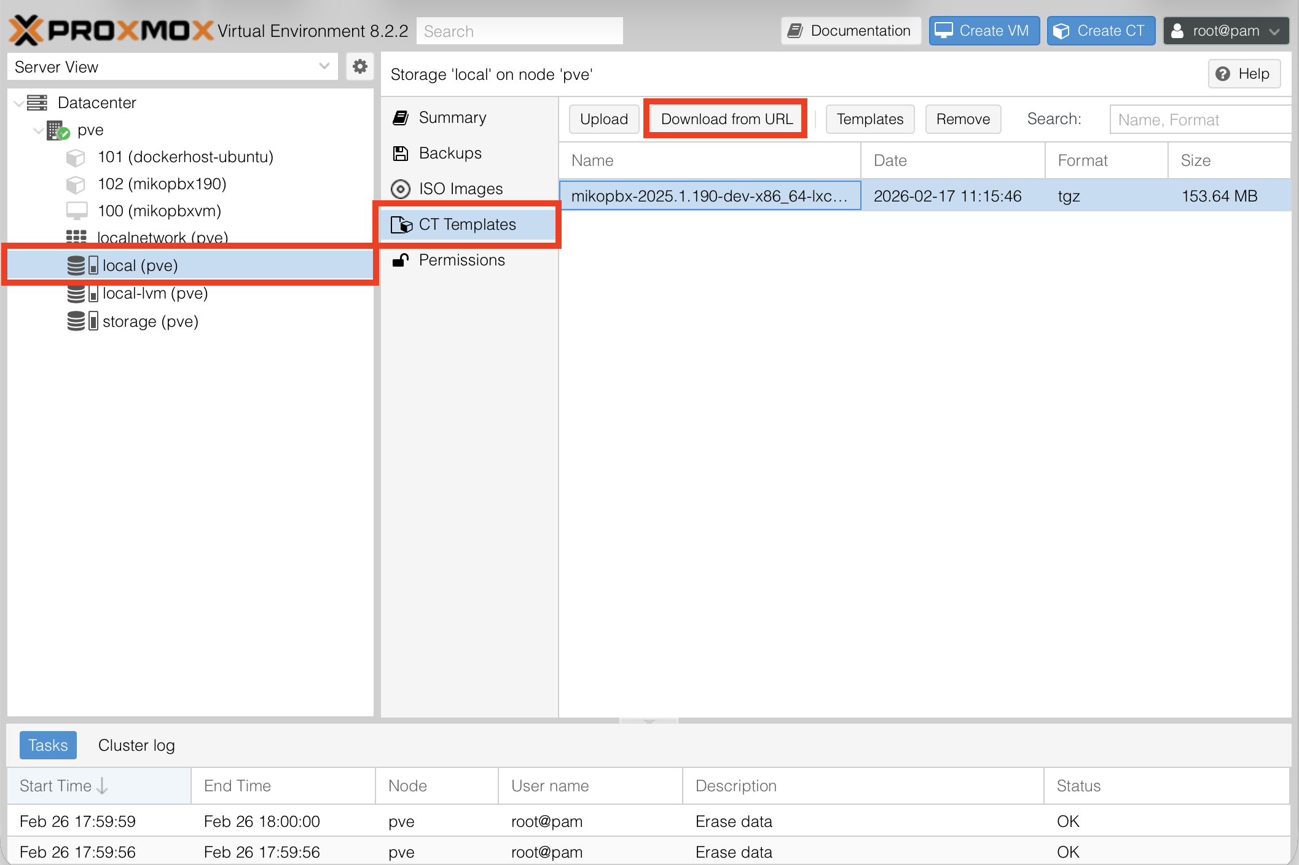Select the storage (pve) storage entry
Viewport: 1299px width, 865px height.
coord(150,321)
